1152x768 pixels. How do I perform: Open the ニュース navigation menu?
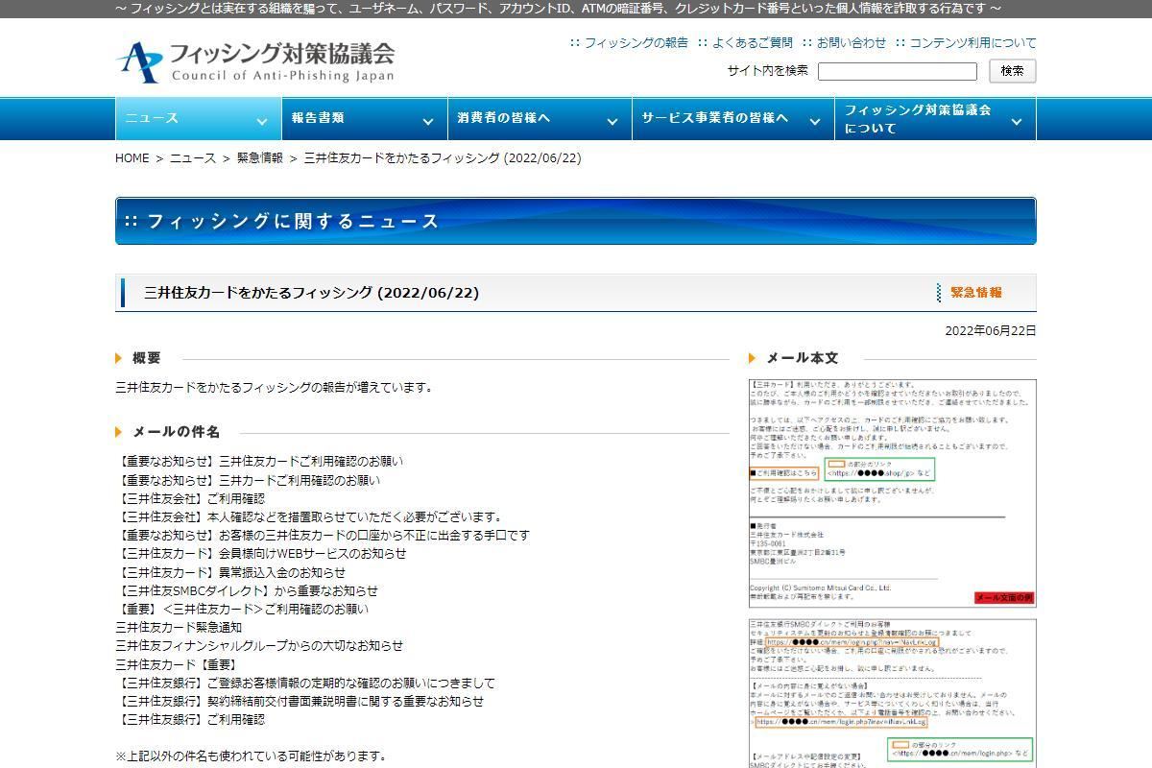coord(198,119)
